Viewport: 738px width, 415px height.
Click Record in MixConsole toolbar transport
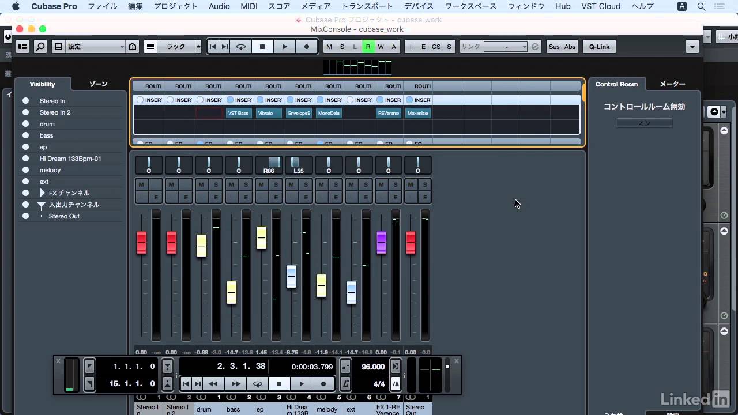307,47
